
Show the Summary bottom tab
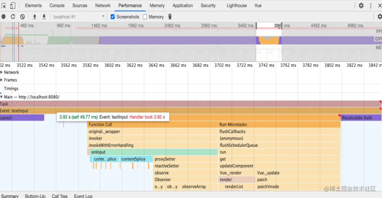point(10,196)
